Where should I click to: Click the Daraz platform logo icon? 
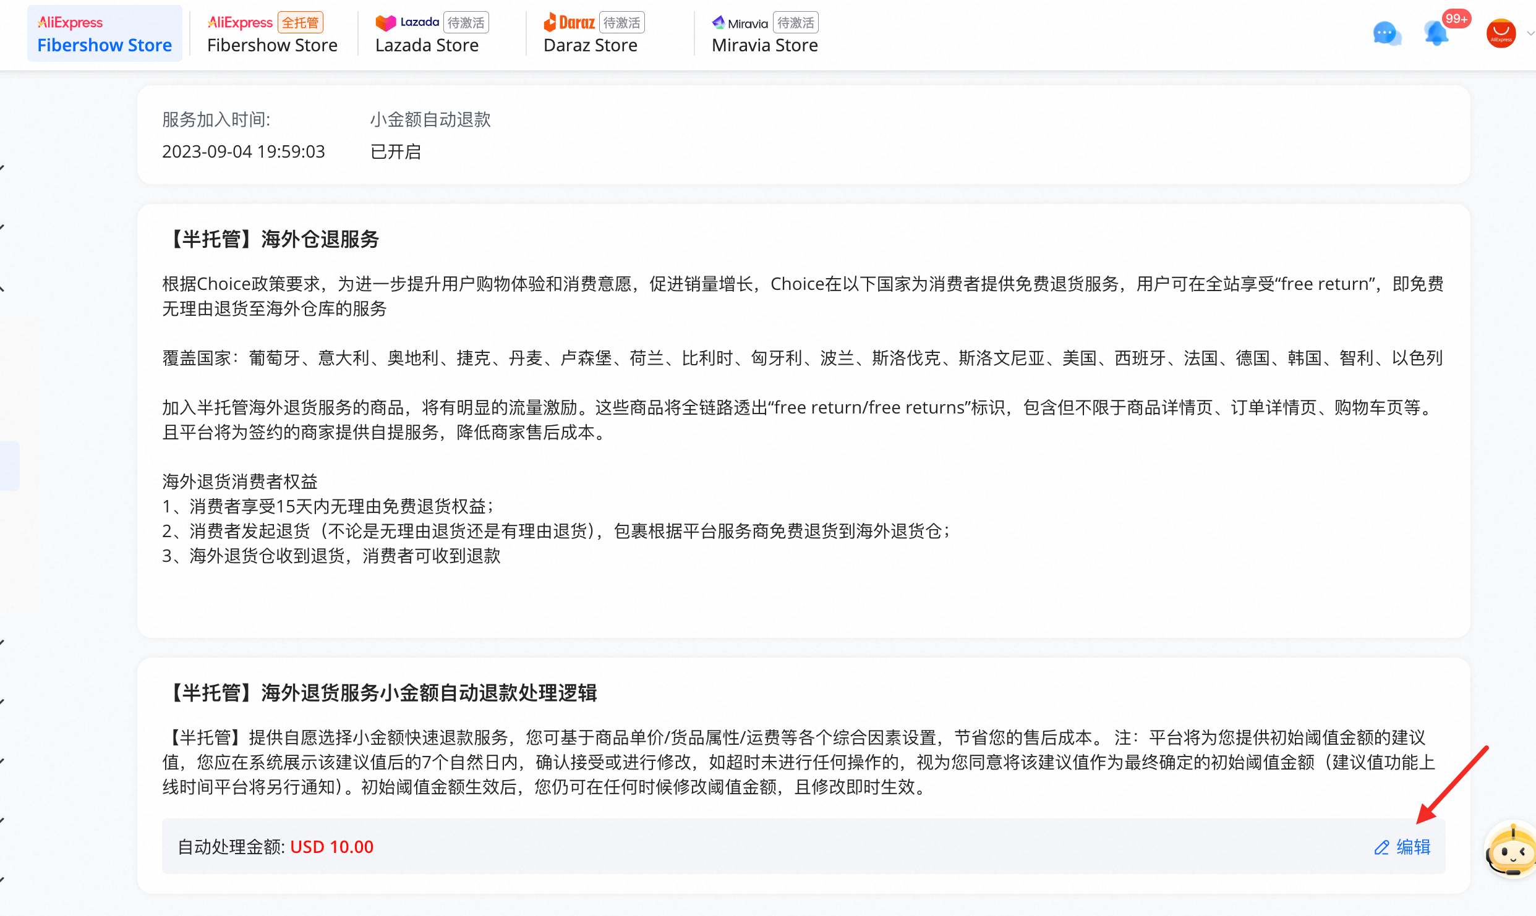[552, 22]
